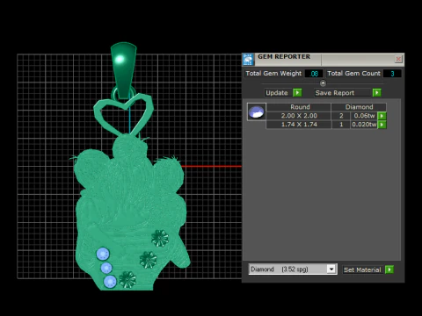Select the pendant bail at the top
Screen dimensions: 422x316
123,69
